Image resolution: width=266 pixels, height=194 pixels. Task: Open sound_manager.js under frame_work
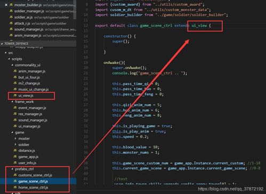point(33,120)
